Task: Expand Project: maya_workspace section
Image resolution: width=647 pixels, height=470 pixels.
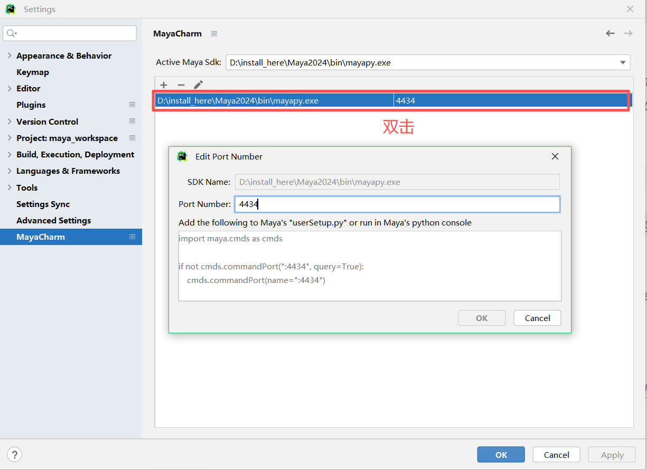Action: click(10, 138)
